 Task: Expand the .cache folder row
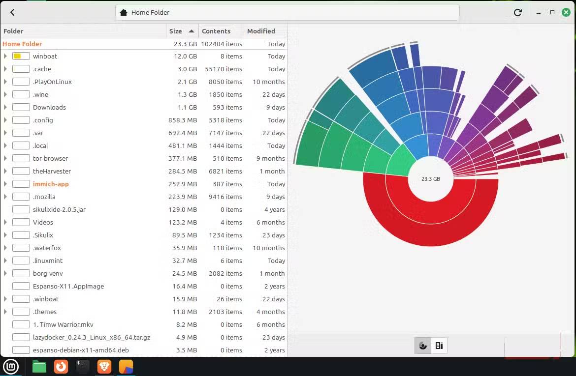point(5,69)
